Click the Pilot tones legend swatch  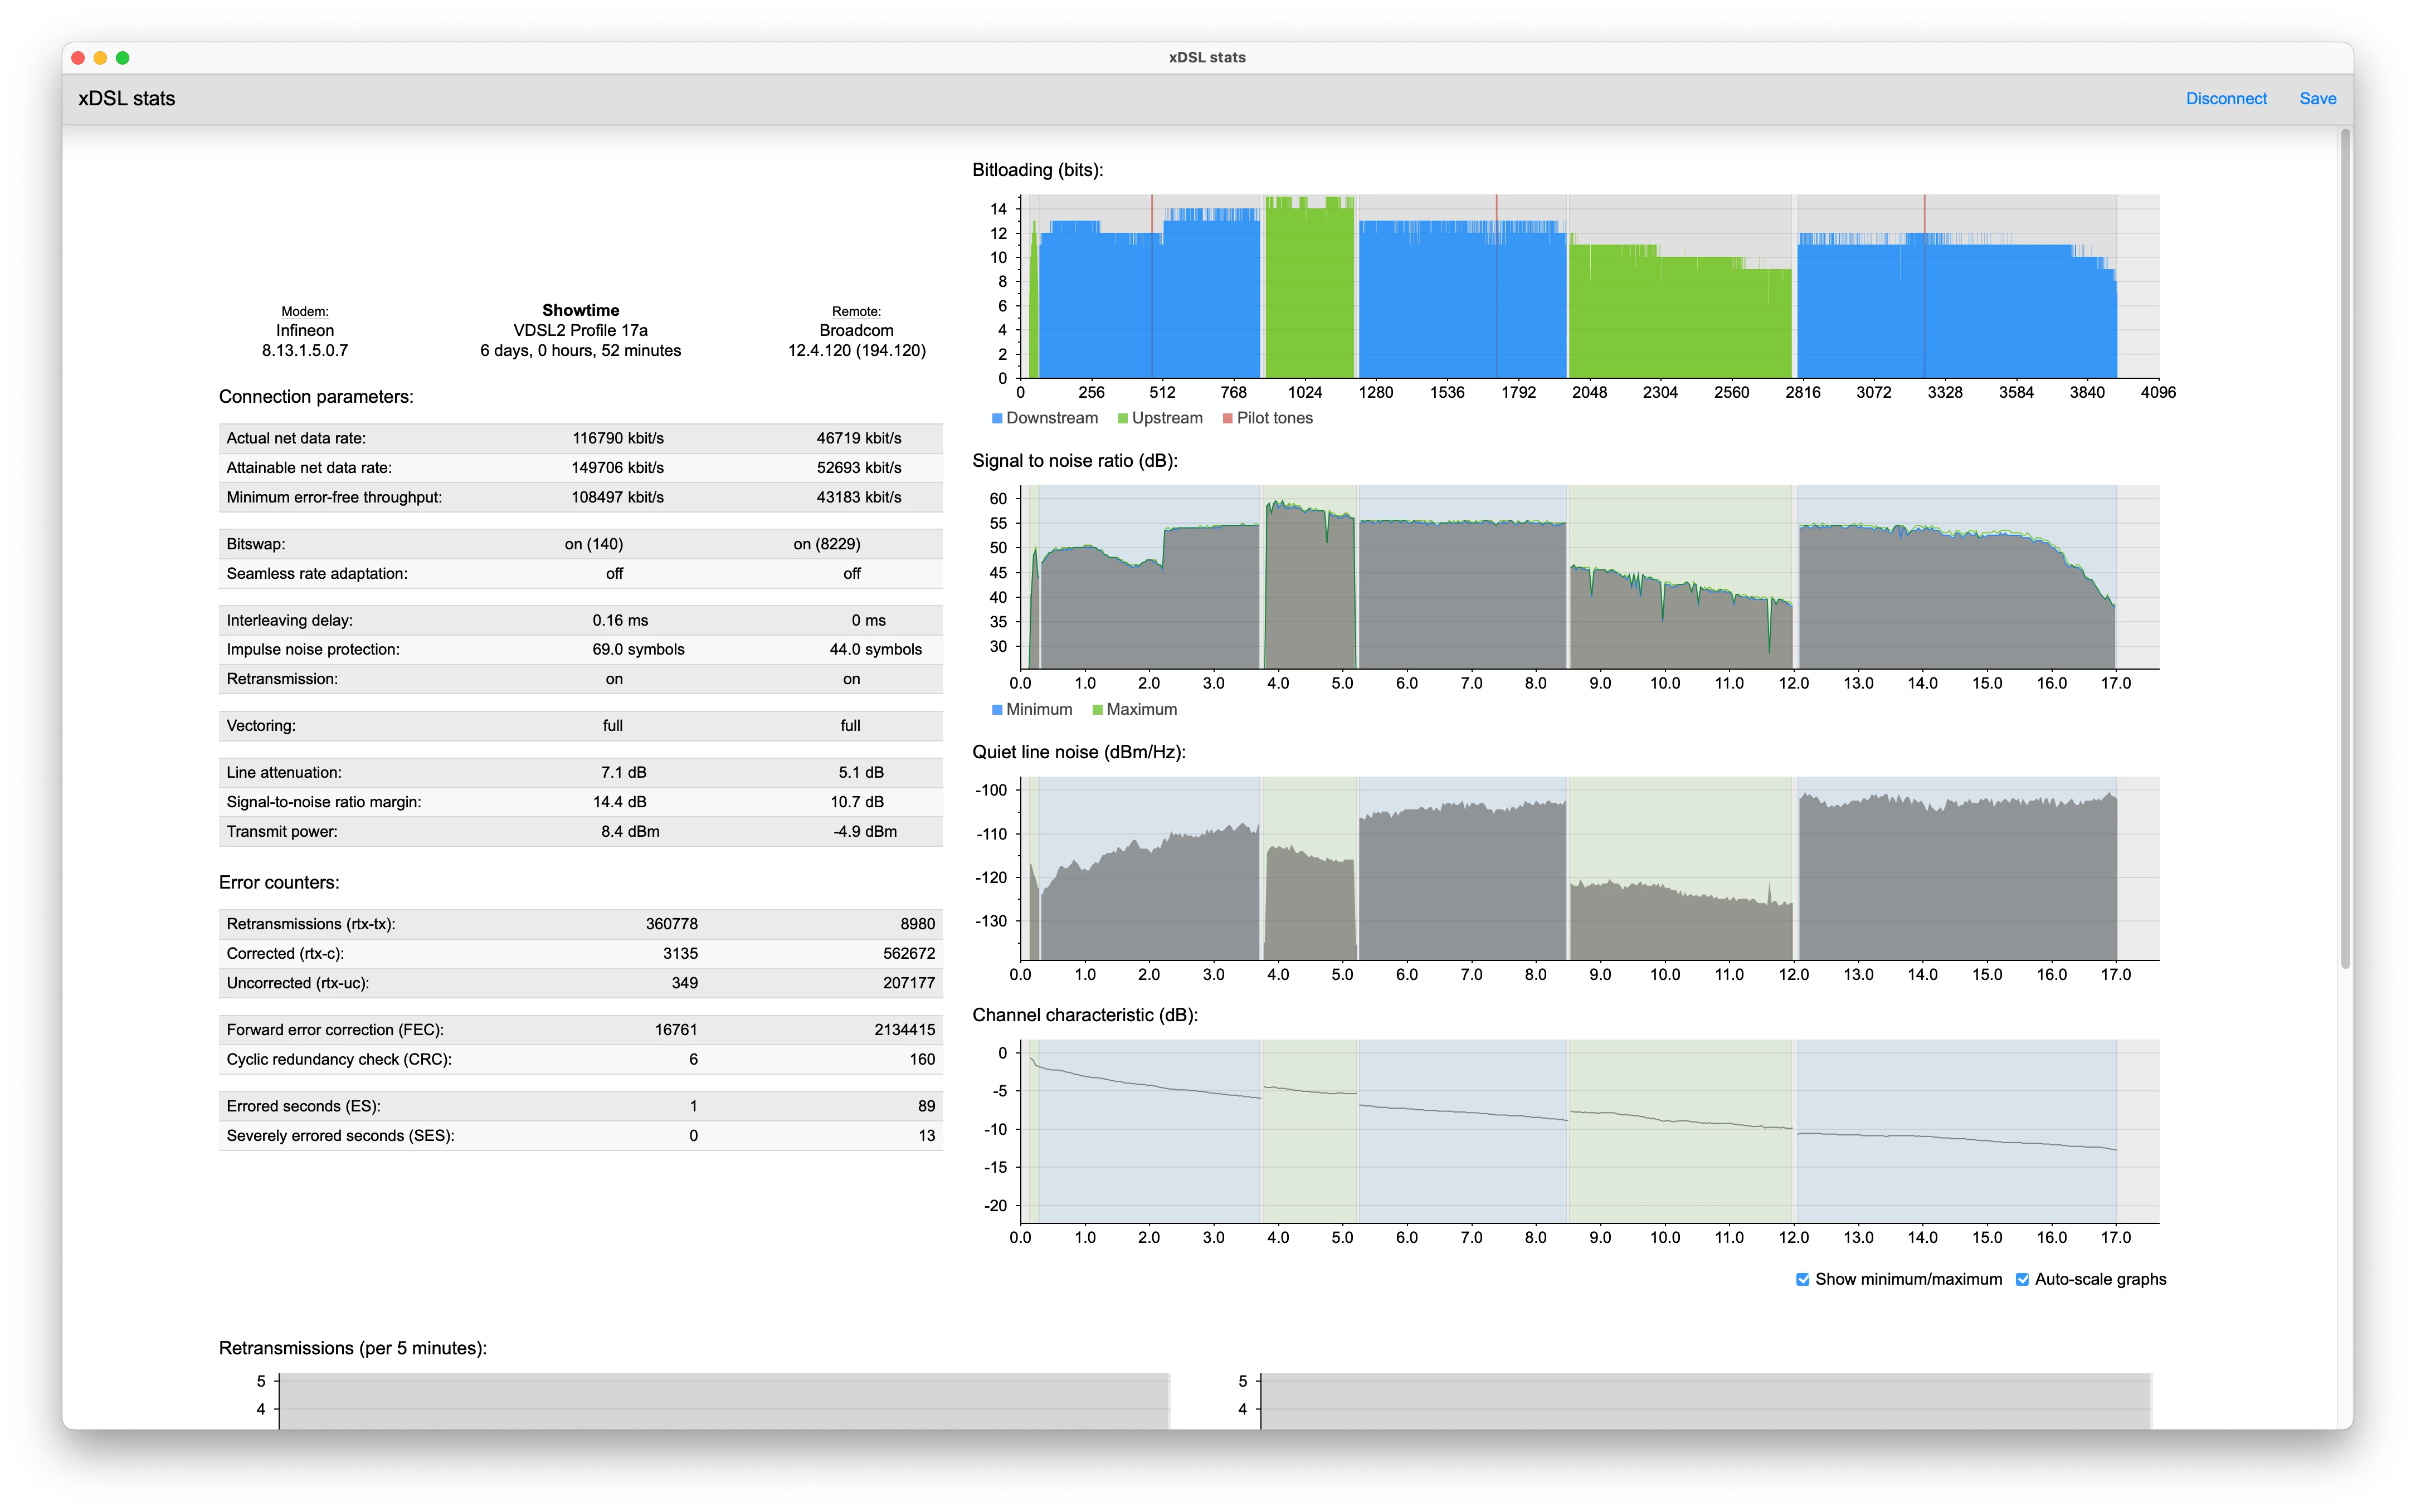1228,418
